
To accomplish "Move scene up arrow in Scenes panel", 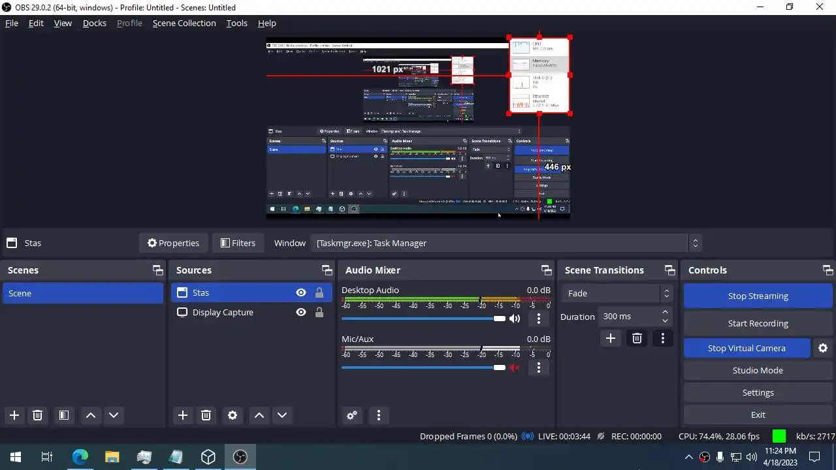I will 91,415.
